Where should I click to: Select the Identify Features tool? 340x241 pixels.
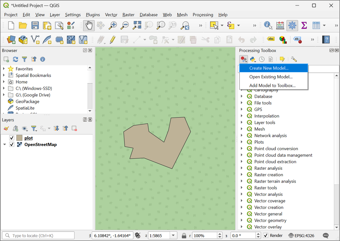[268, 25]
